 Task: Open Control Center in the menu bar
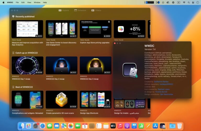pos(193,2)
